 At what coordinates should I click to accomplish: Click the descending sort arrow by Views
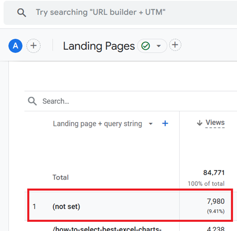tap(200, 123)
